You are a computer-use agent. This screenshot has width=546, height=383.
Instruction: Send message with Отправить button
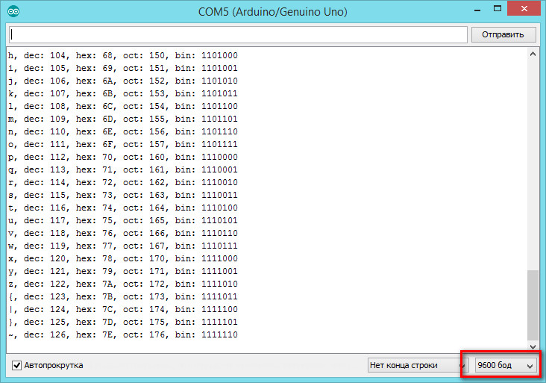coord(503,34)
